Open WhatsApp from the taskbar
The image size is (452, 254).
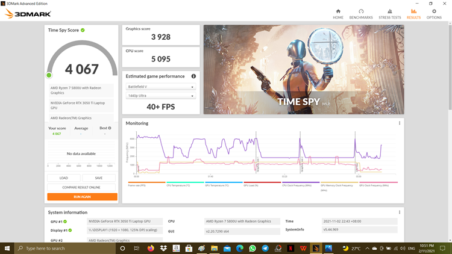click(x=253, y=248)
